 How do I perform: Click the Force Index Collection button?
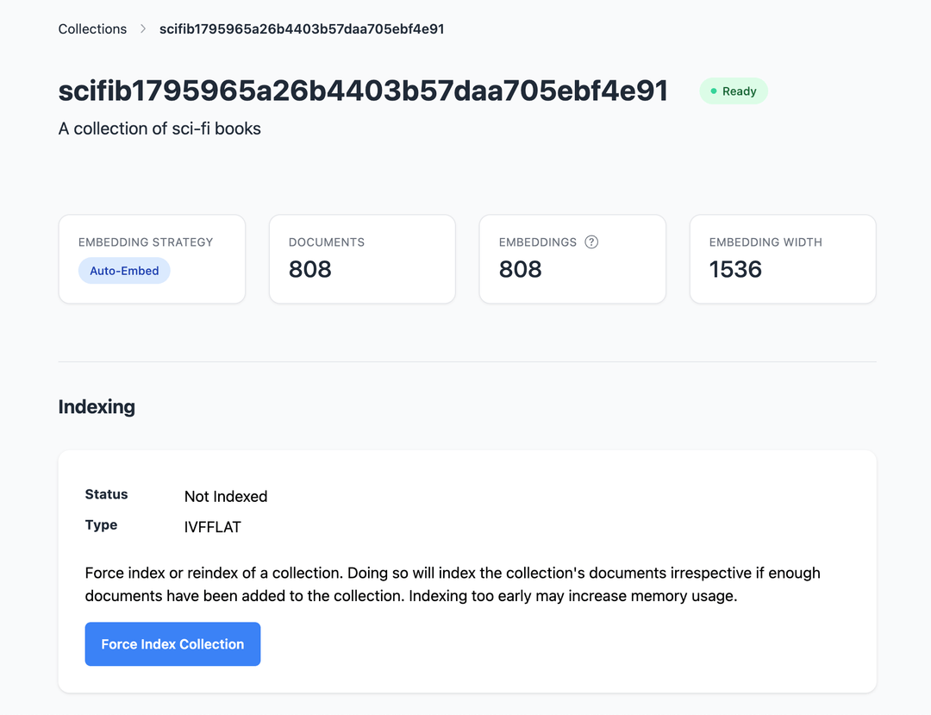coord(172,644)
